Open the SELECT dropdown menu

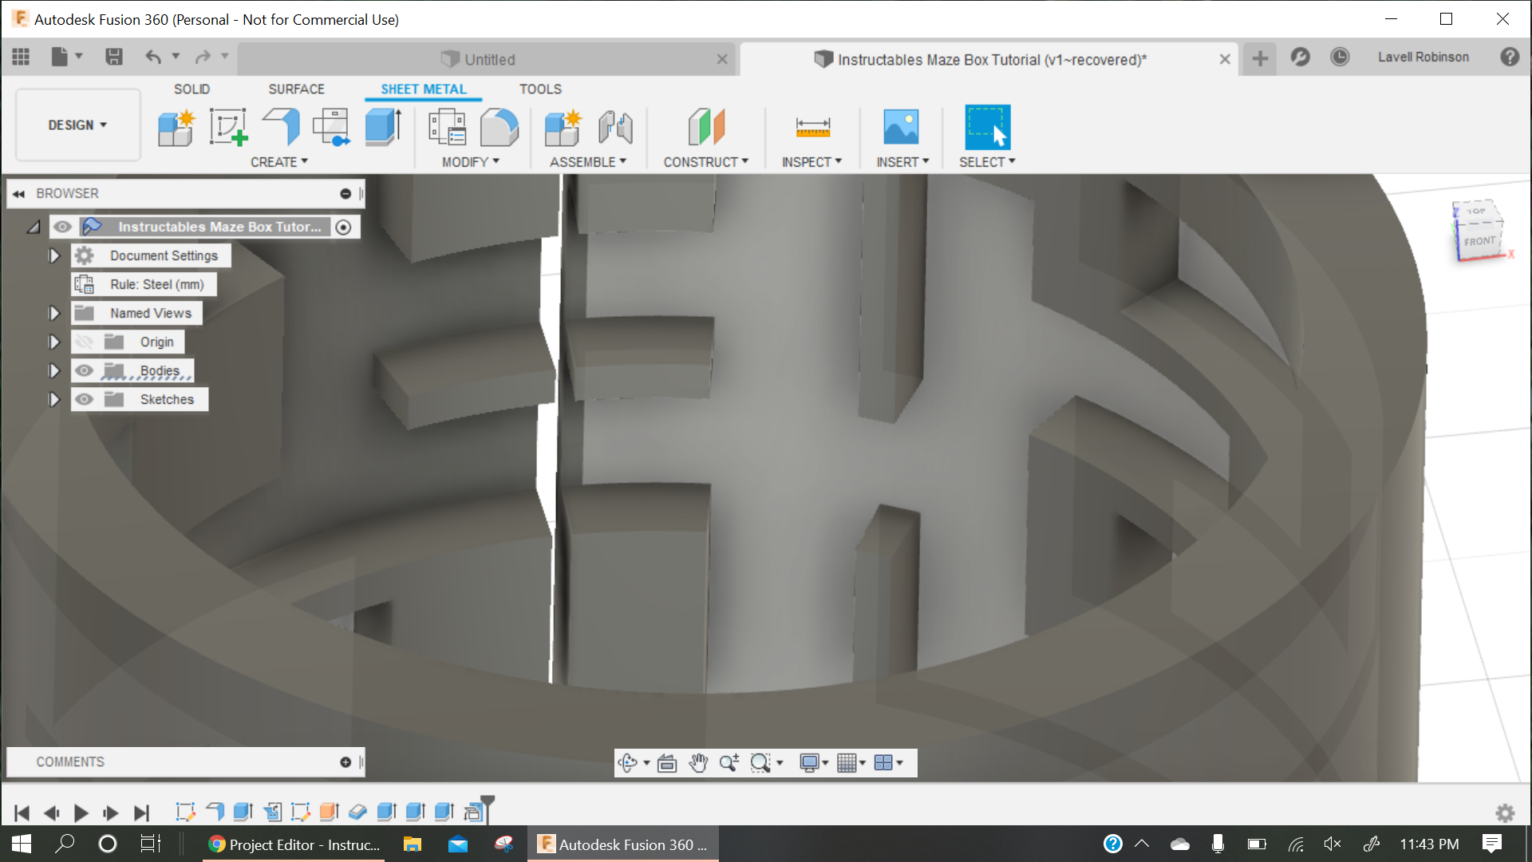point(987,162)
